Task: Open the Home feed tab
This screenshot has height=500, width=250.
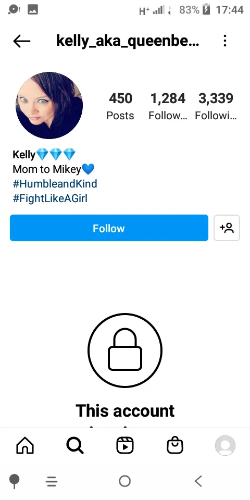Action: coord(25,445)
